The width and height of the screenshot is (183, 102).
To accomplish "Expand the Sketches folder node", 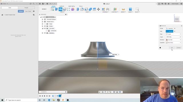I will [43, 33].
